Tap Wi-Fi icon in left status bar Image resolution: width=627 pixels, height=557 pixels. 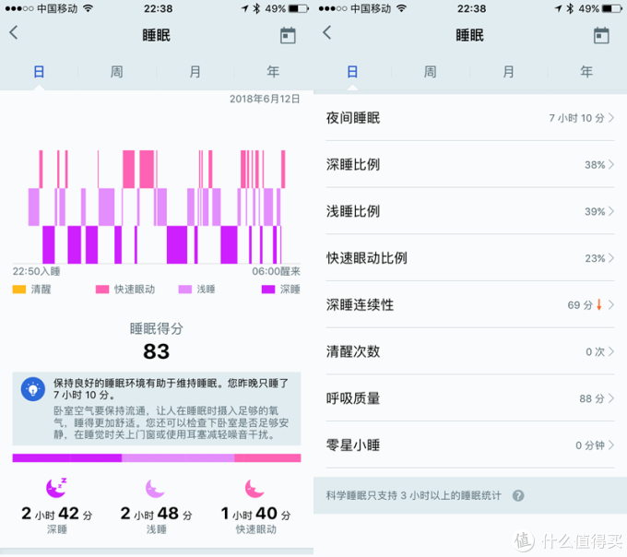click(88, 8)
